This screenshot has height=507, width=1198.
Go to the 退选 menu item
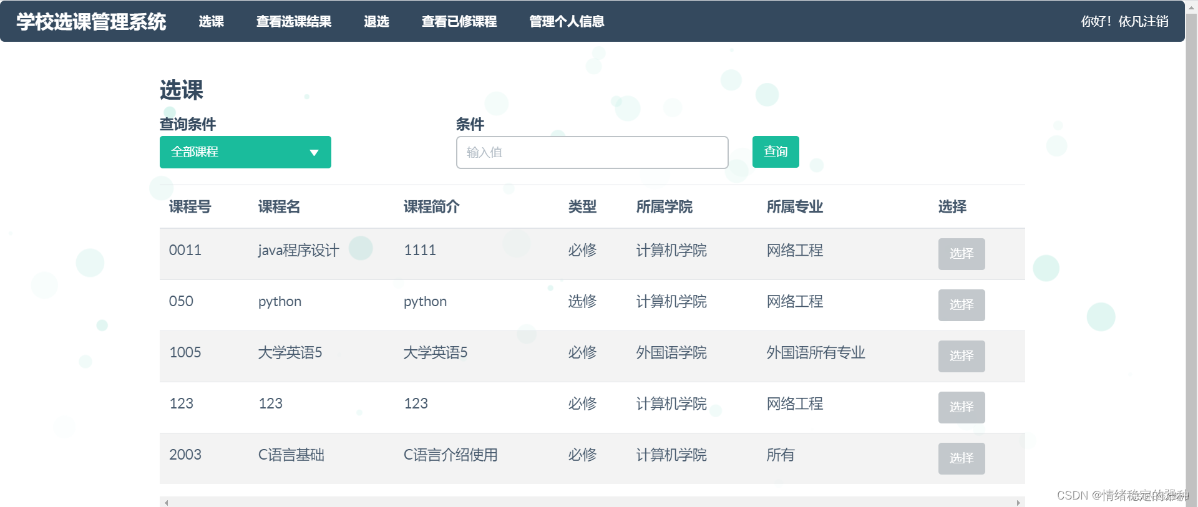[377, 21]
